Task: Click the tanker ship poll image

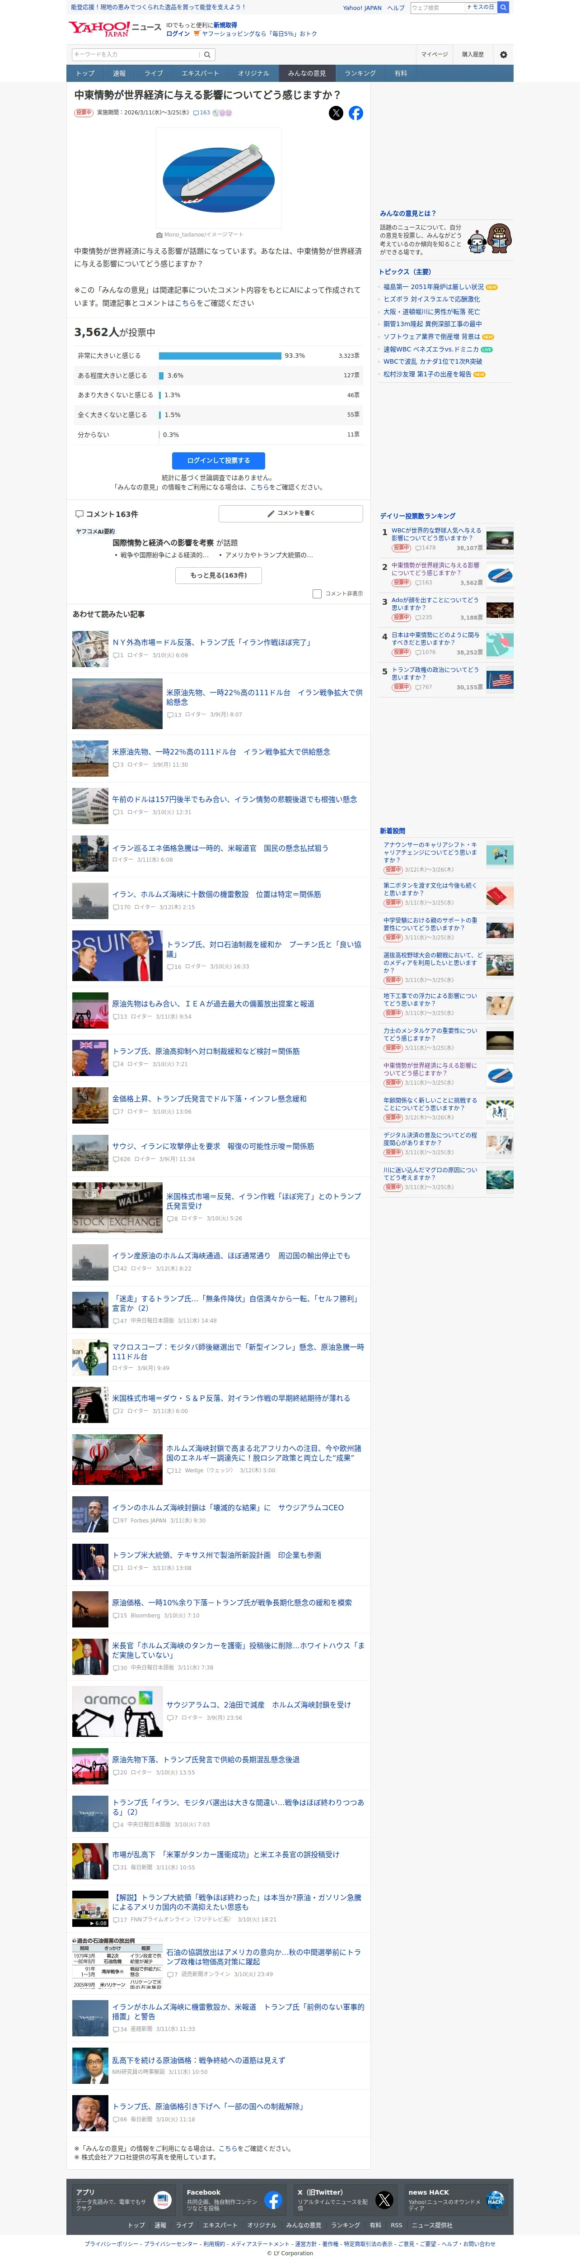Action: [219, 179]
